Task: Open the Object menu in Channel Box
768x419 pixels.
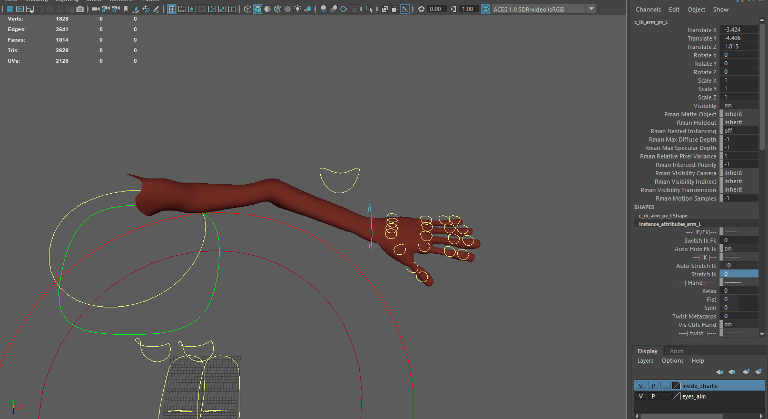Action: [x=696, y=9]
